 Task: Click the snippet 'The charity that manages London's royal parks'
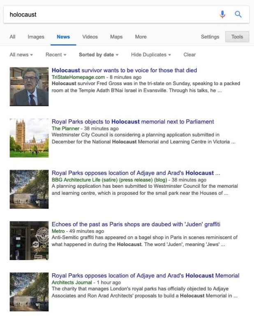point(144,292)
